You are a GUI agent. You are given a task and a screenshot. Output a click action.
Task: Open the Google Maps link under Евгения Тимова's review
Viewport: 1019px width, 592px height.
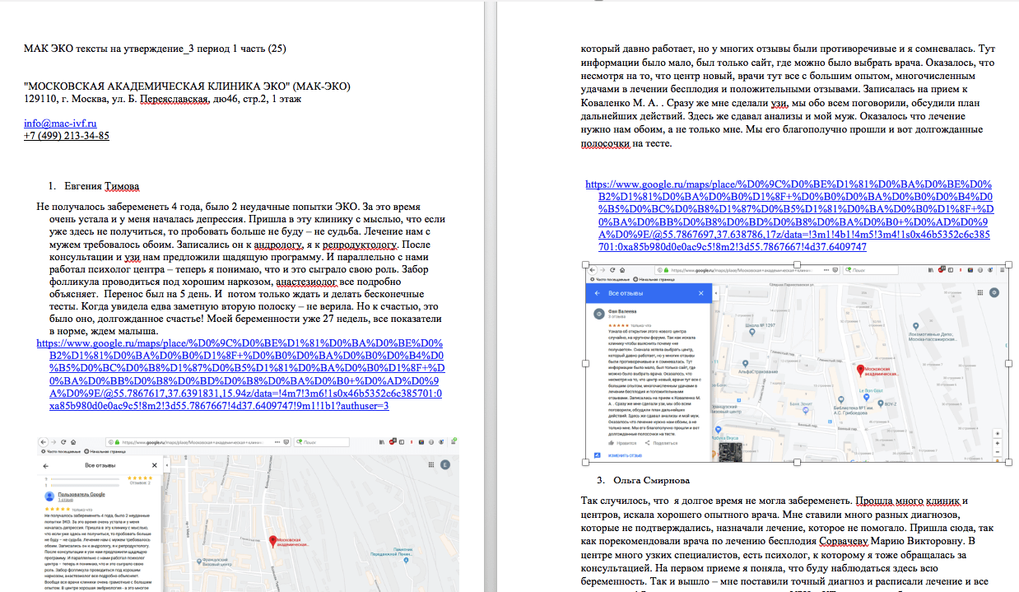[240, 374]
